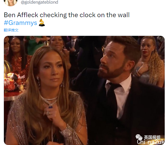
Task: Click the golden gramophone emoji after #Grammys
Action: click(x=42, y=23)
